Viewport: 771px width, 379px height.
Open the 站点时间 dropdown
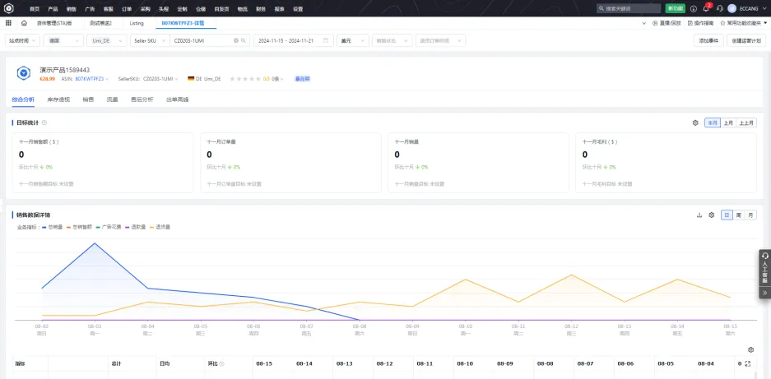tap(22, 41)
